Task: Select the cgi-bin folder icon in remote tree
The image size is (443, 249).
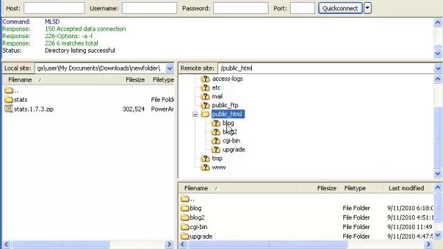Action: click(x=216, y=140)
